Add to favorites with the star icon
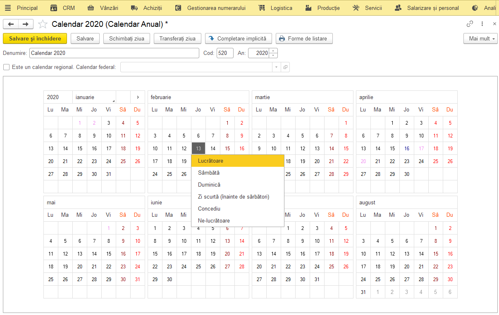The width and height of the screenshot is (499, 315). click(43, 24)
